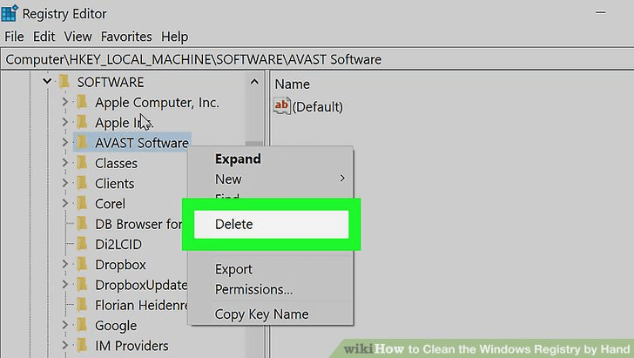Click the Di2LCID folder icon
The height and width of the screenshot is (358, 634).
point(82,244)
